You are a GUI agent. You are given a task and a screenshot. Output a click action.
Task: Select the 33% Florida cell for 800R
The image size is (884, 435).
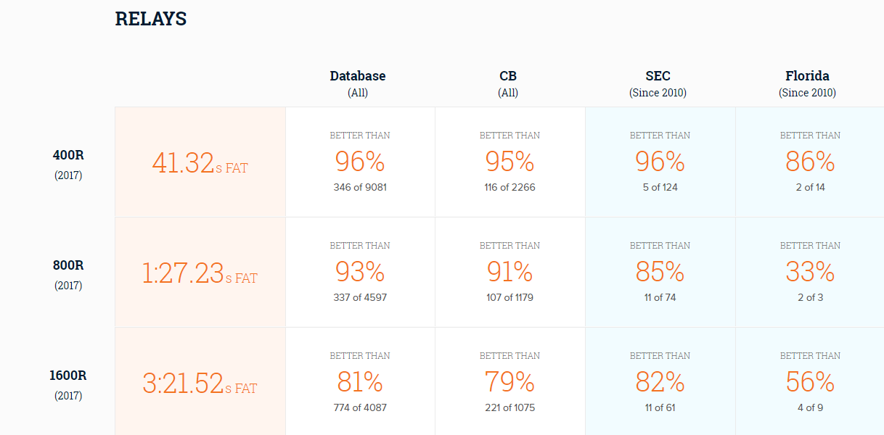click(x=810, y=273)
